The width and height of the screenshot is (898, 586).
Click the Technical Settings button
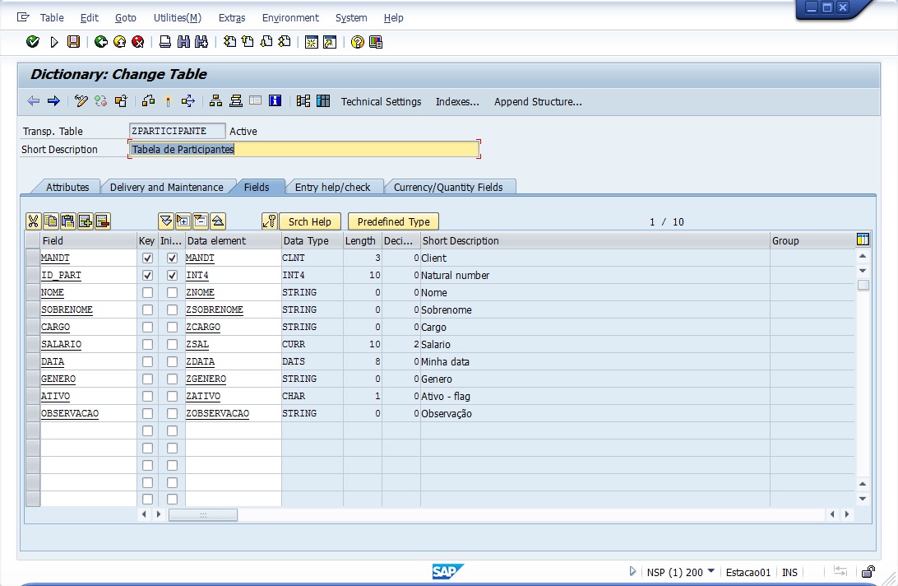pos(381,101)
